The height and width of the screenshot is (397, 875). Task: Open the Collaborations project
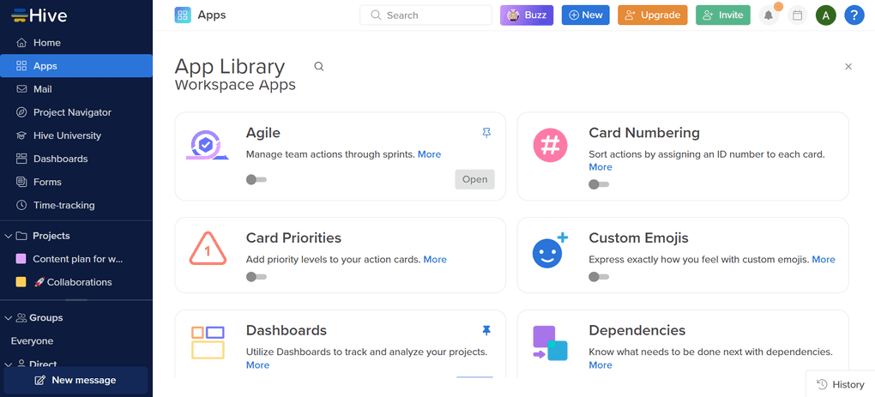tap(73, 282)
